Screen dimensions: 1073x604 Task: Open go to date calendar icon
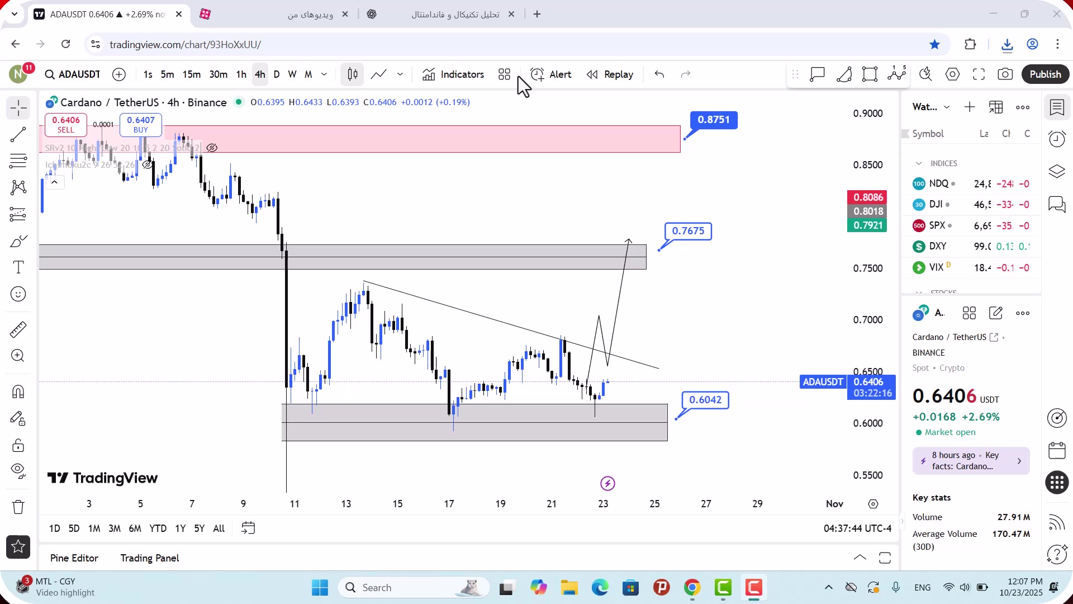click(248, 528)
